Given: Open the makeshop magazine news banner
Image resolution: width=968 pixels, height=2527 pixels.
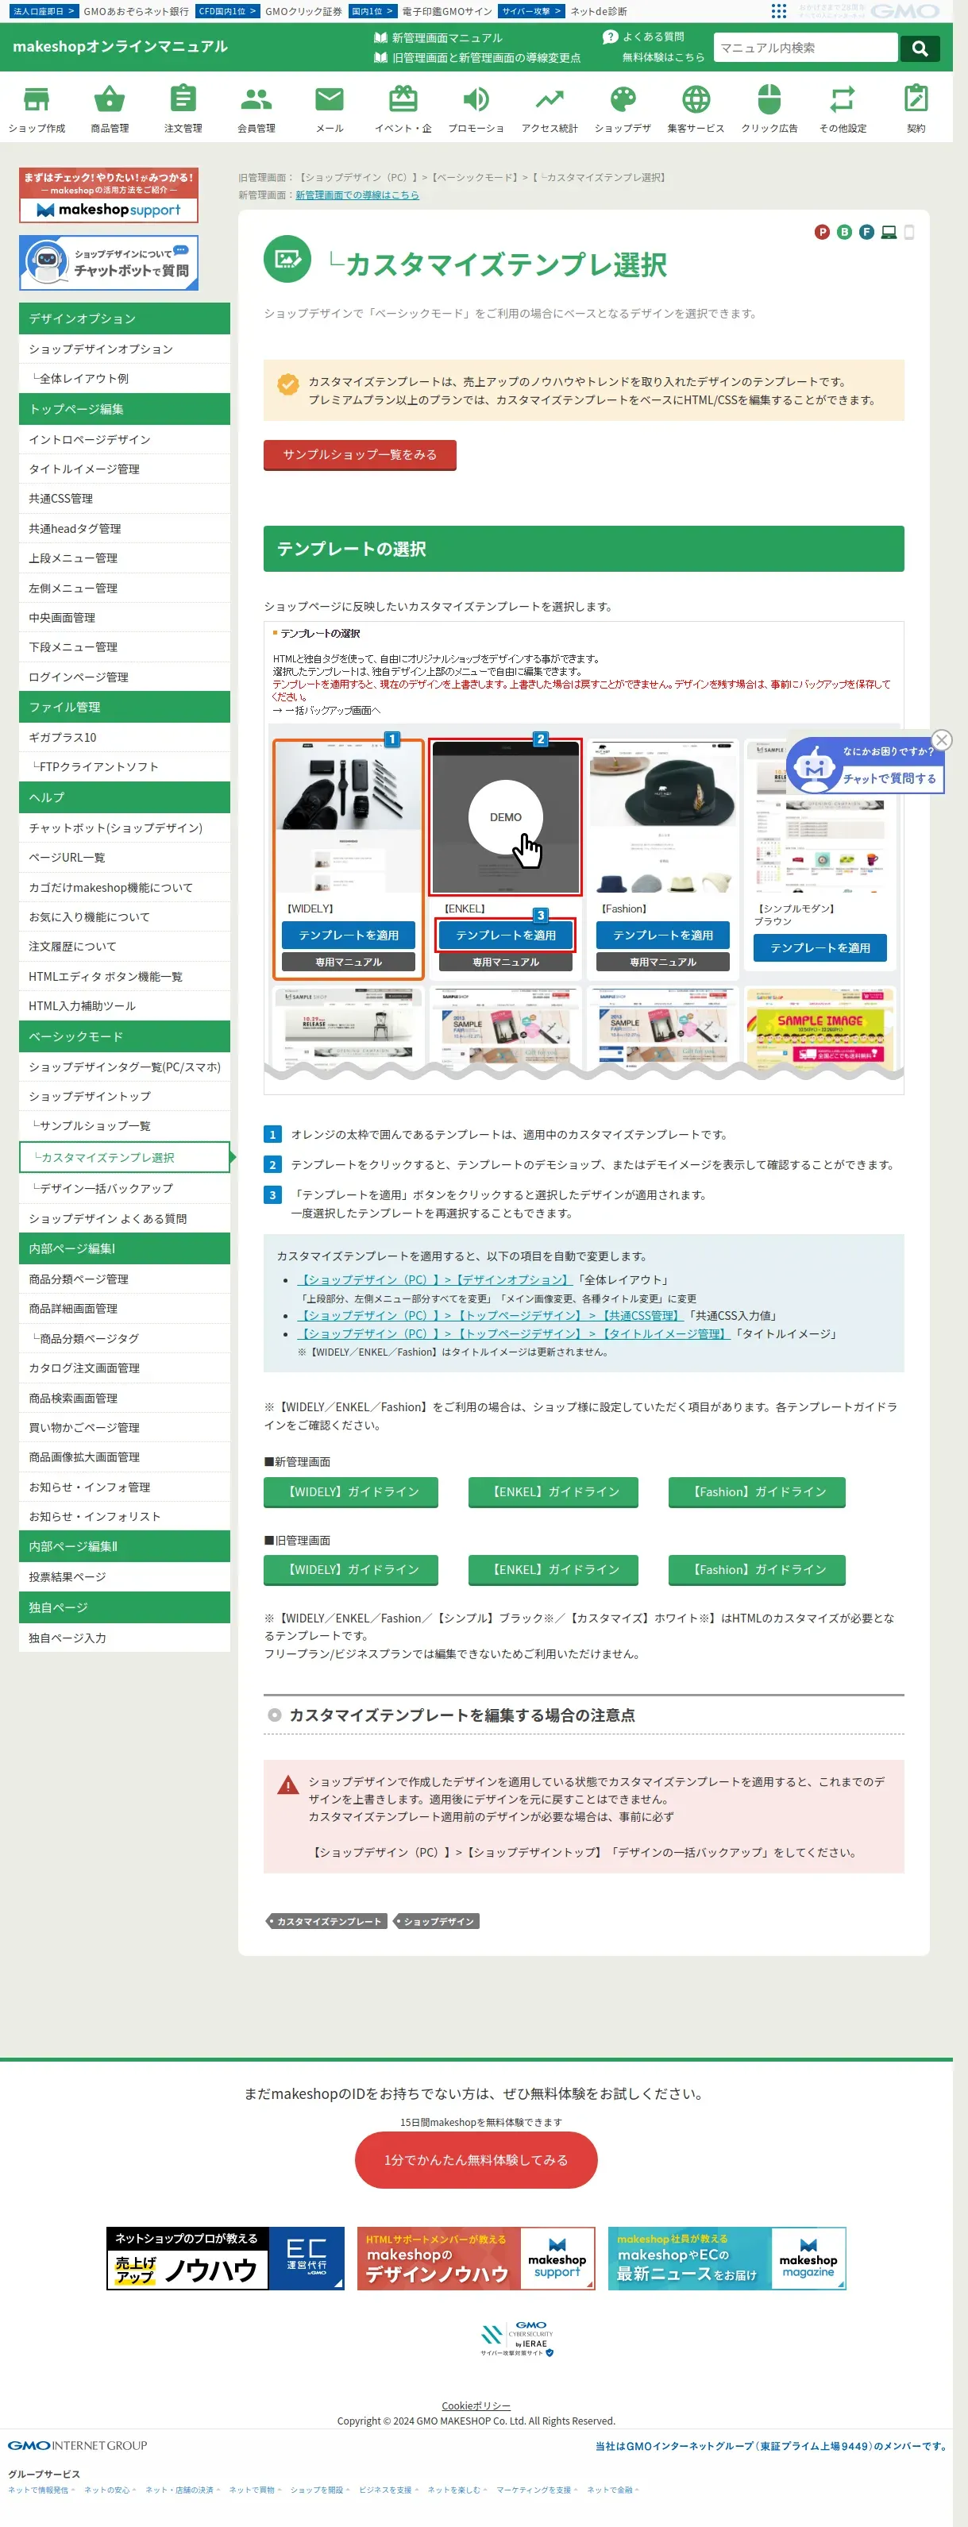Looking at the screenshot, I should [727, 2259].
